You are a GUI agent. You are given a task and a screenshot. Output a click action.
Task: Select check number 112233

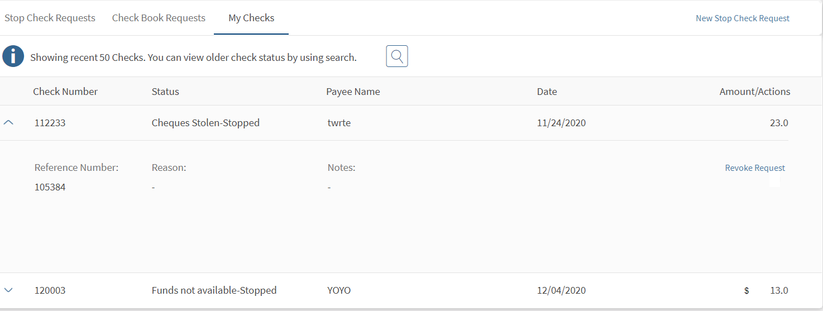[x=50, y=123]
